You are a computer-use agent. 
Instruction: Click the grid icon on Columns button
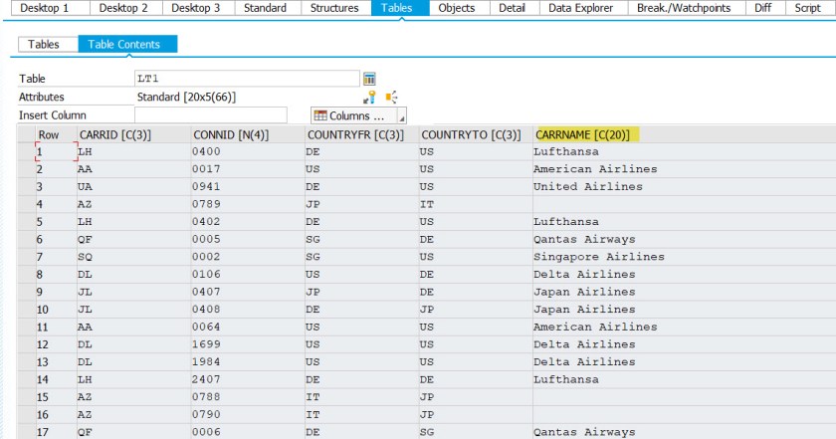tap(320, 115)
